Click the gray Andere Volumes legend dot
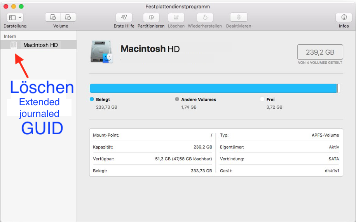The width and height of the screenshot is (356, 222). tap(177, 99)
